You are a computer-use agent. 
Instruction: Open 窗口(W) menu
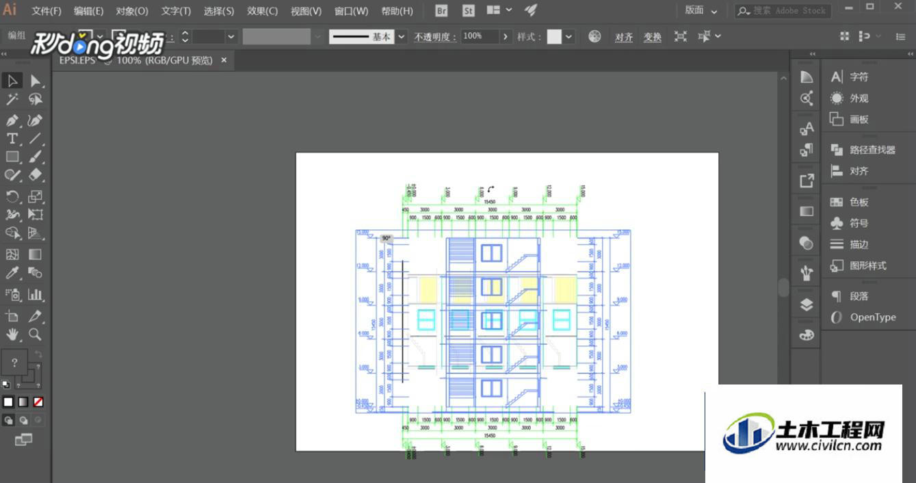(351, 11)
